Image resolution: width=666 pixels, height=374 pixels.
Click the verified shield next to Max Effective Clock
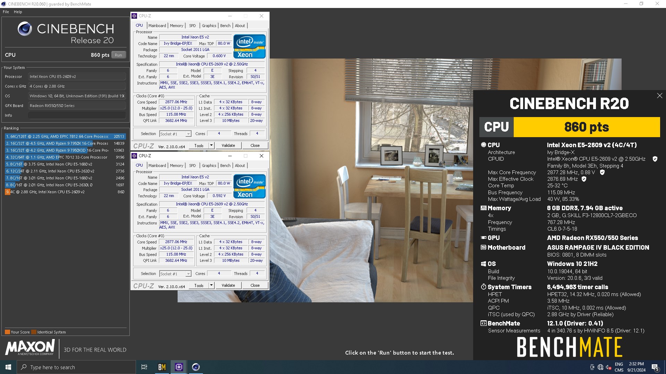click(x=584, y=179)
